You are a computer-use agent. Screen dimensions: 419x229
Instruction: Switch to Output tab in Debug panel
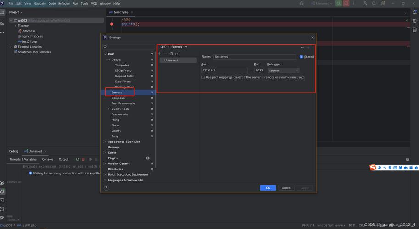pos(64,159)
